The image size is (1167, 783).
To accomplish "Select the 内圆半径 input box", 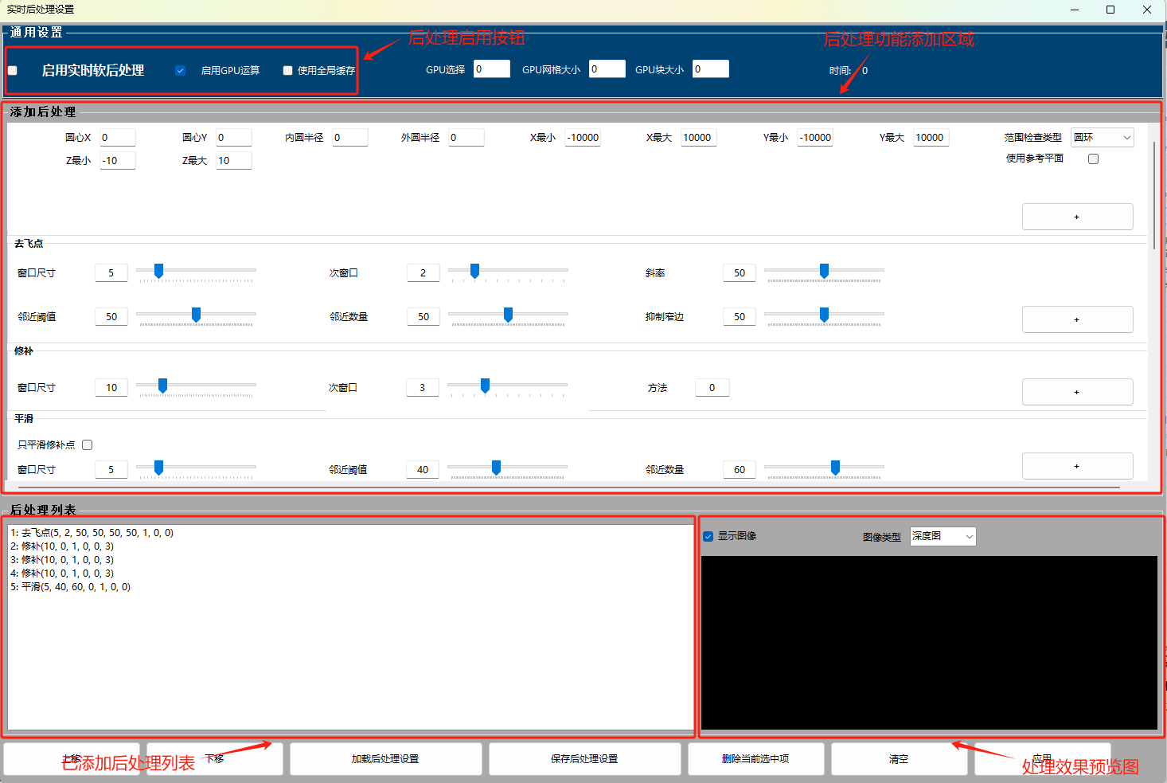I will pos(350,138).
